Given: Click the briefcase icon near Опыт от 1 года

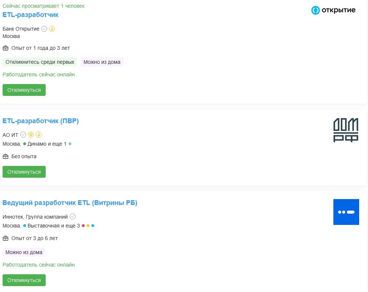Looking at the screenshot, I should point(6,48).
